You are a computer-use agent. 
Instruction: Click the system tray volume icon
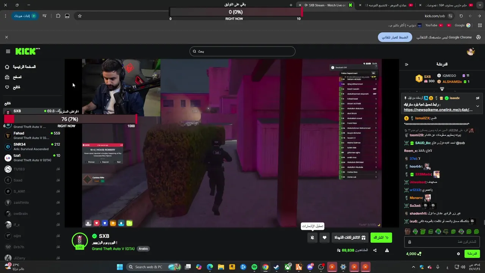click(464, 267)
